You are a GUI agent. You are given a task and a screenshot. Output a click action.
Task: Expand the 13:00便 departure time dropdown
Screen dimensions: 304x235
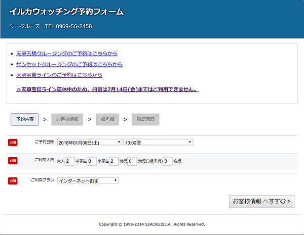click(x=158, y=142)
